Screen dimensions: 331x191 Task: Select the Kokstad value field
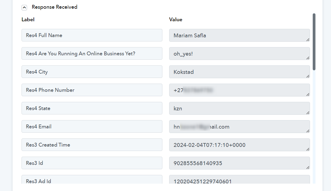coord(240,72)
